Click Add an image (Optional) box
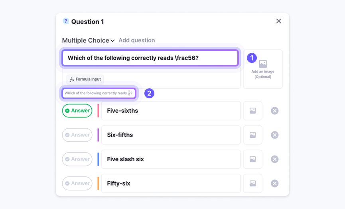Screen dimensions: 345x209 [x=262, y=69]
